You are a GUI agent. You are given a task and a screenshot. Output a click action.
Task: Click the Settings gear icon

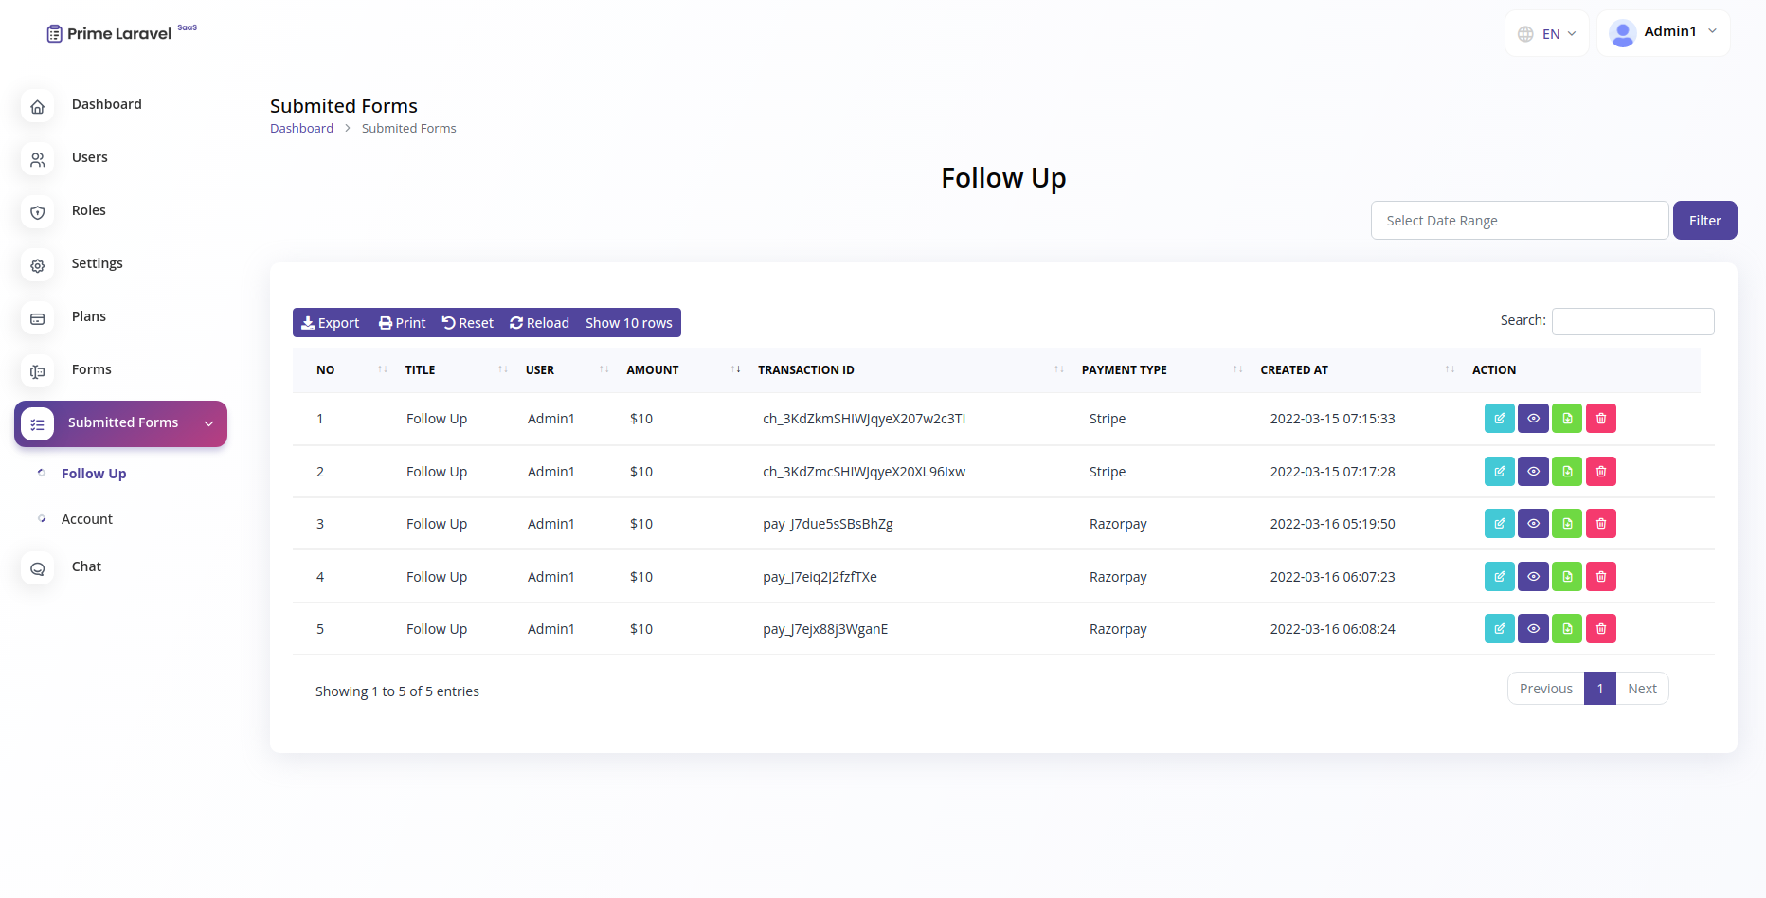(x=37, y=265)
